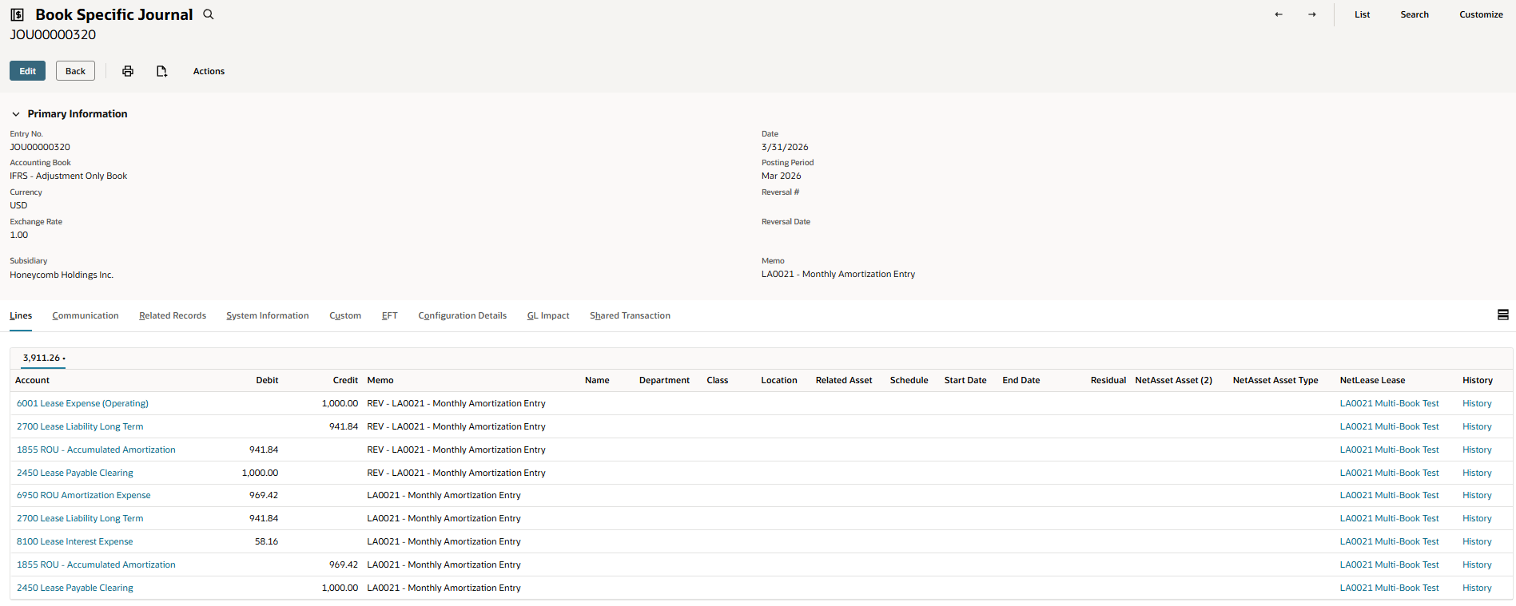Go to previous record arrow
Viewport: 1516px width, 606px height.
click(1279, 14)
